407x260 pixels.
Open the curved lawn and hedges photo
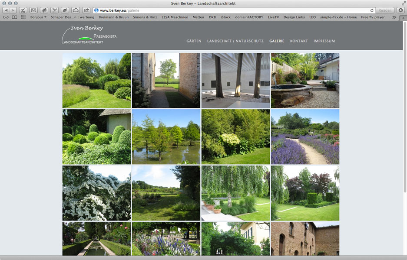(x=96, y=81)
